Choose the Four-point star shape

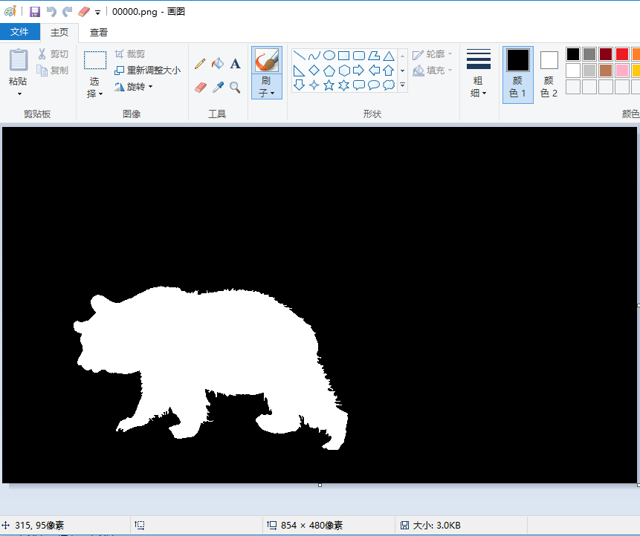[x=314, y=85]
